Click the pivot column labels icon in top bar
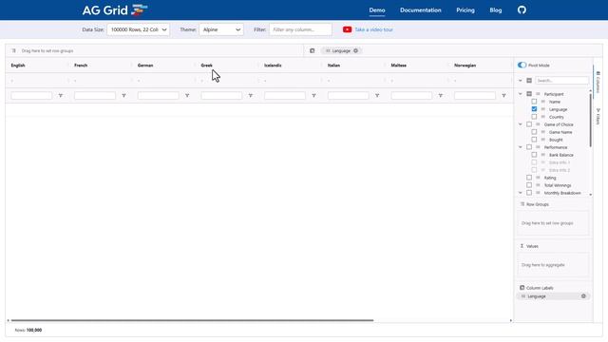608x342 pixels. point(313,50)
